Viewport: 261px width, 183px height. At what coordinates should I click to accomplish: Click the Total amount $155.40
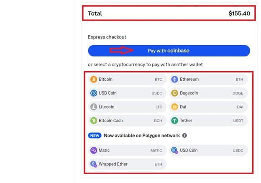pos(239,13)
